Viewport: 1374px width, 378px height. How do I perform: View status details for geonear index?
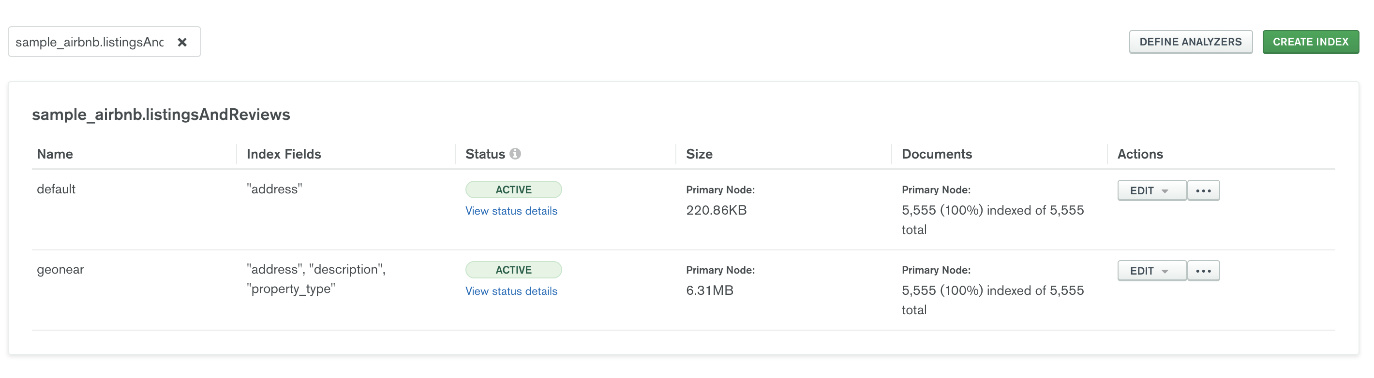[511, 291]
